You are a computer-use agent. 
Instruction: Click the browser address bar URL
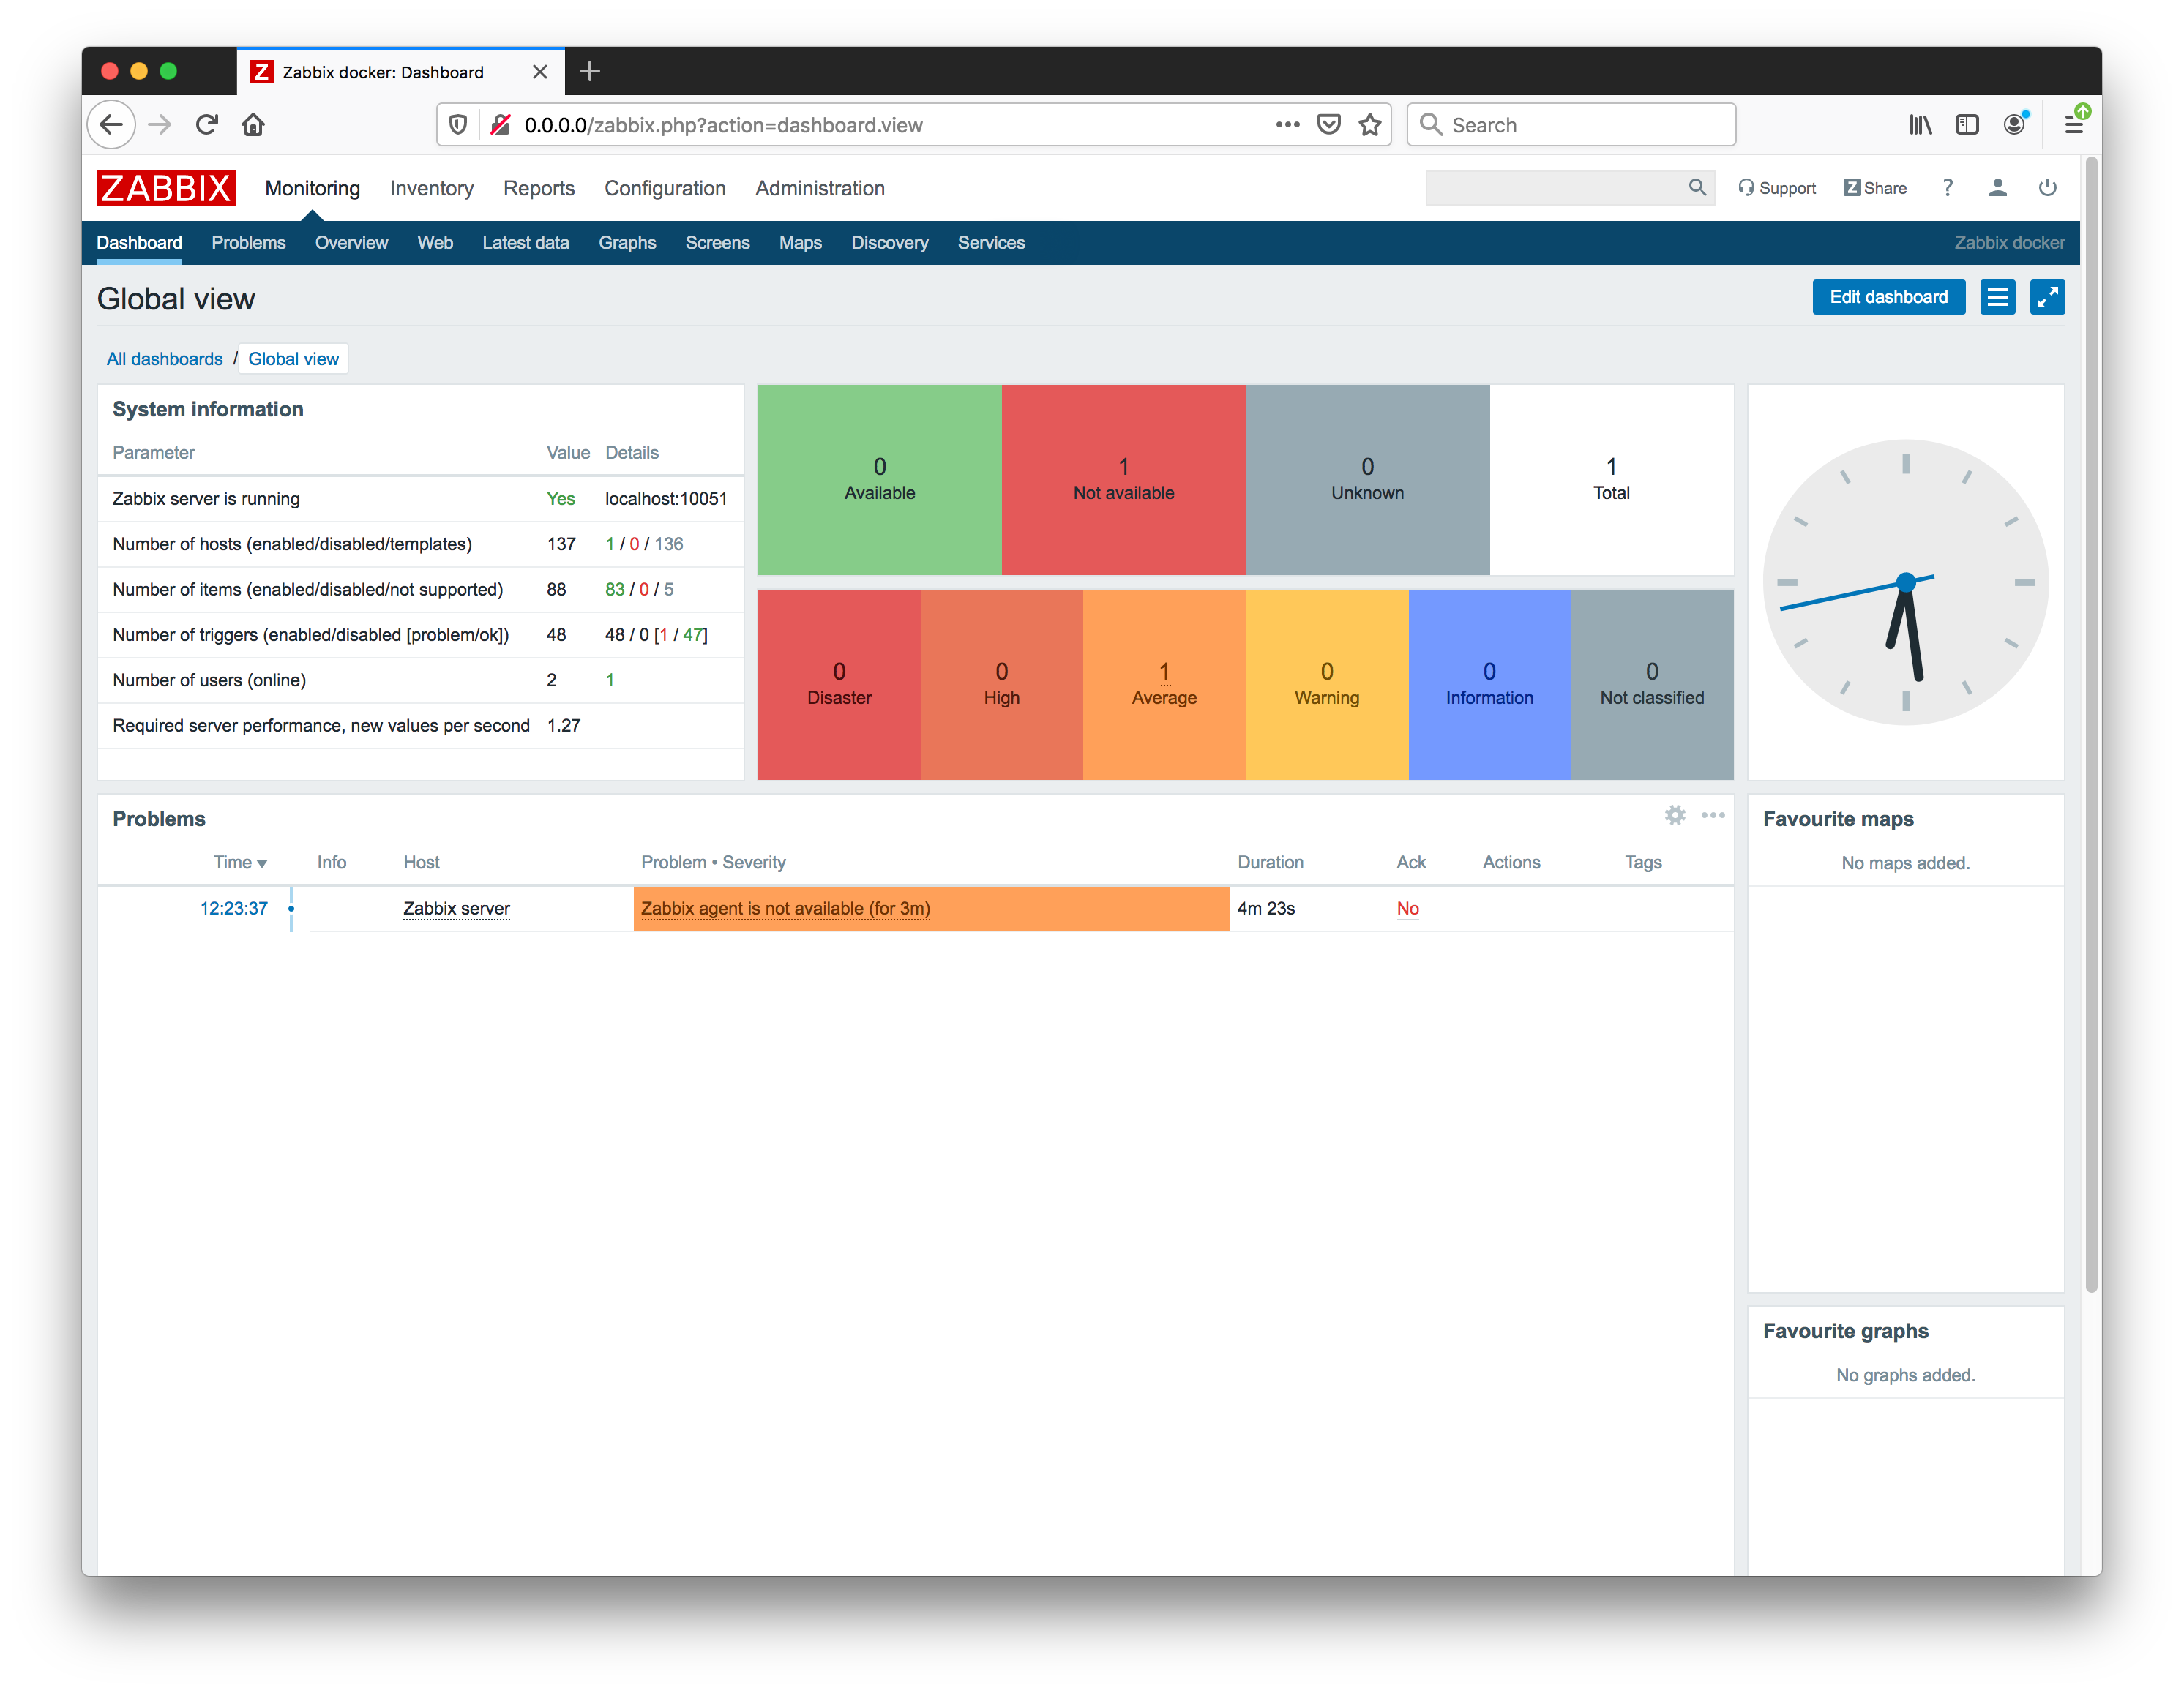click(723, 125)
